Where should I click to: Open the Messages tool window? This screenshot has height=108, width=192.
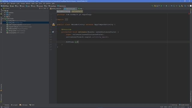pyautogui.click(x=23, y=105)
